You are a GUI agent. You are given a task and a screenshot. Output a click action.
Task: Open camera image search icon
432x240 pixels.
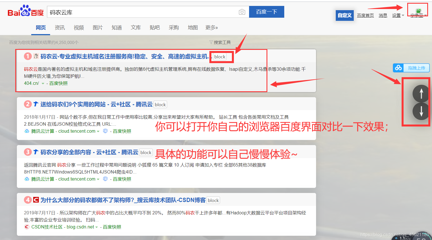(242, 12)
